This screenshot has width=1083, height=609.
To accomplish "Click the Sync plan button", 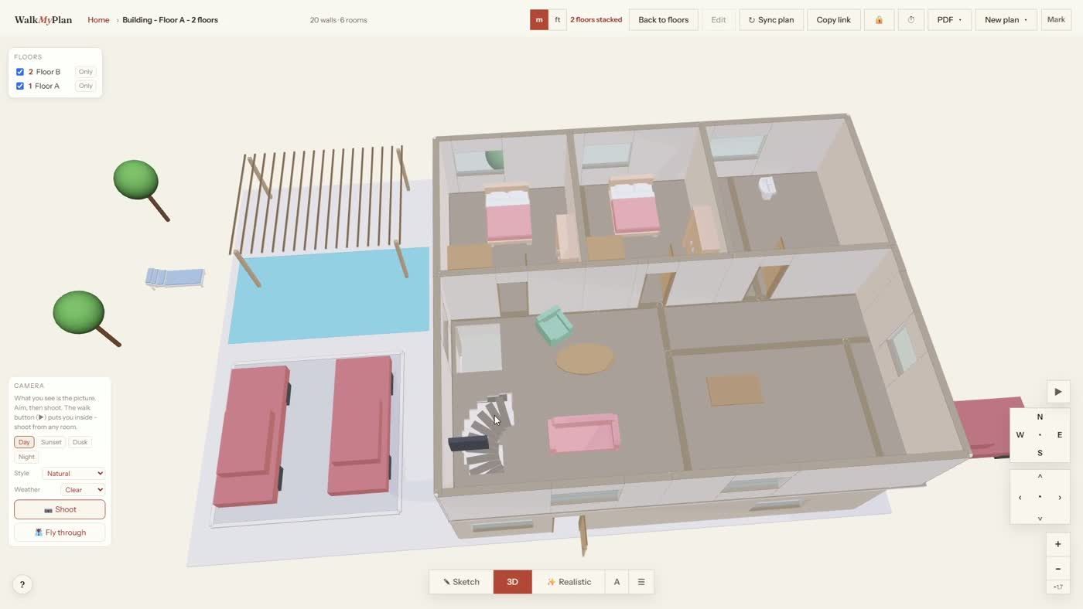I will 771,20.
